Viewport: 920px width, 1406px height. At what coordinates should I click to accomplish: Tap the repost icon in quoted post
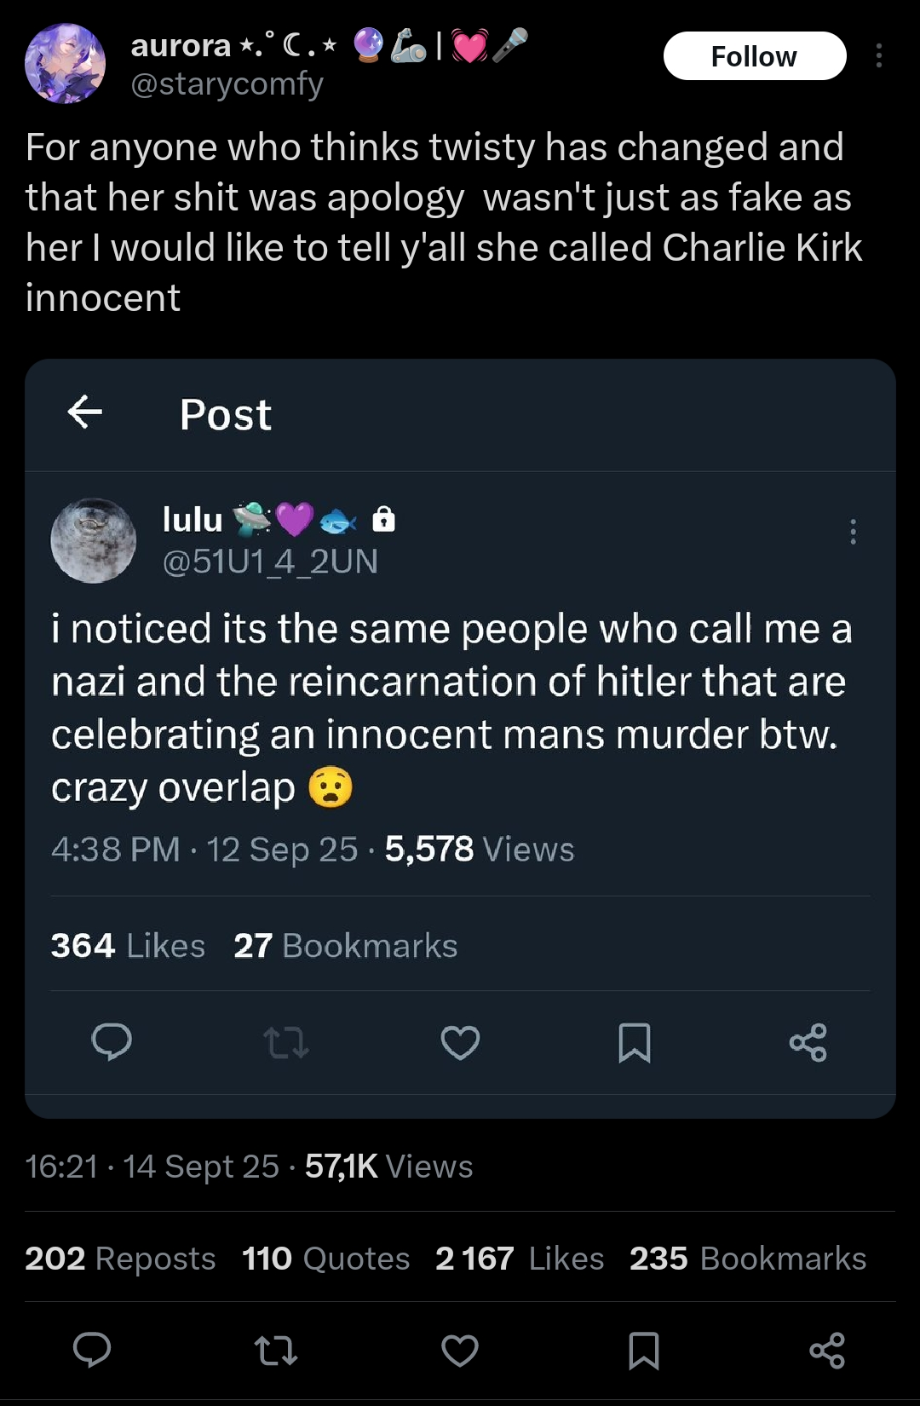click(286, 1042)
